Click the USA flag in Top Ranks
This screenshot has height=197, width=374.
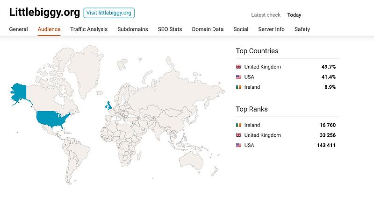tap(238, 146)
